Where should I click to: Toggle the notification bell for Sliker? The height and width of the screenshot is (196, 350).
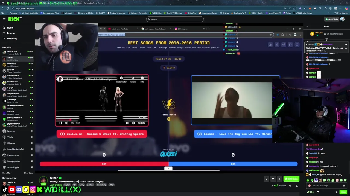tap(266, 179)
